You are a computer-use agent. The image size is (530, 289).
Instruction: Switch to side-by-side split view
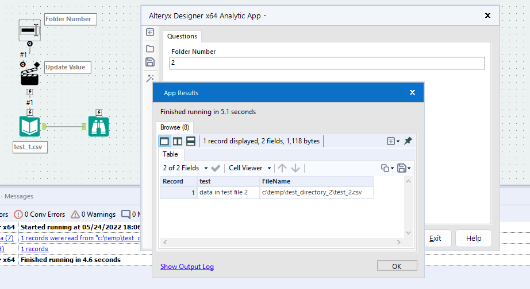pyautogui.click(x=178, y=140)
